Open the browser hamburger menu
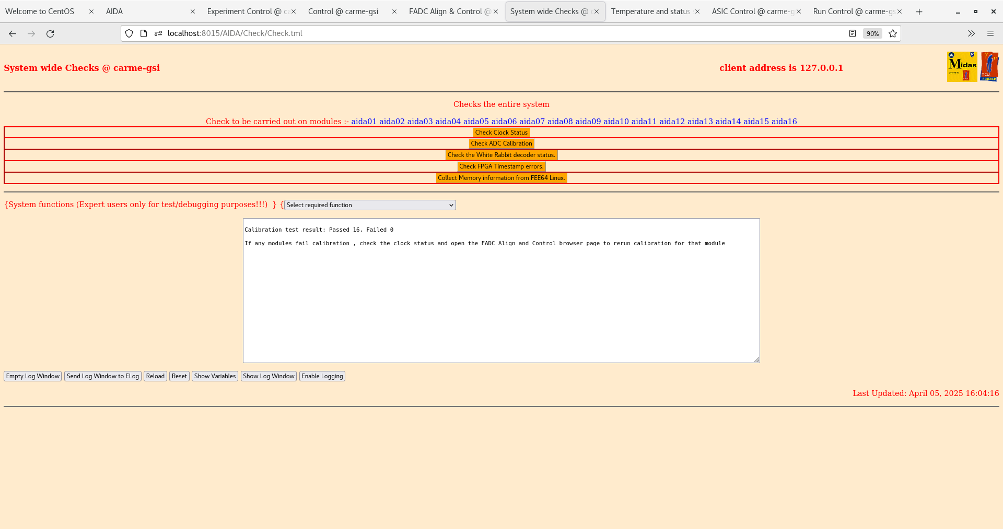 pos(990,33)
